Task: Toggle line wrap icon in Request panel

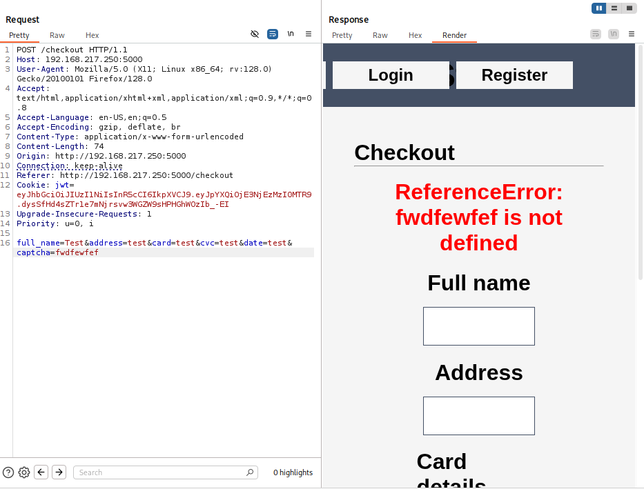Action: click(273, 34)
